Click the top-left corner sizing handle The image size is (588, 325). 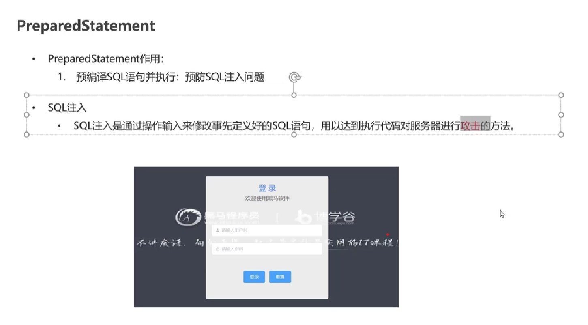click(x=26, y=95)
